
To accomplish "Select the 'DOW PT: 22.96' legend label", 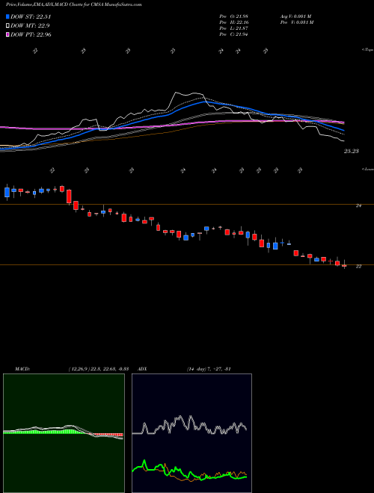I will [31, 34].
